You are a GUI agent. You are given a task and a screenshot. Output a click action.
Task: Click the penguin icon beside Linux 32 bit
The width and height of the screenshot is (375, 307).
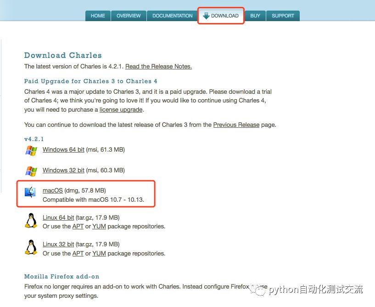[x=31, y=247]
